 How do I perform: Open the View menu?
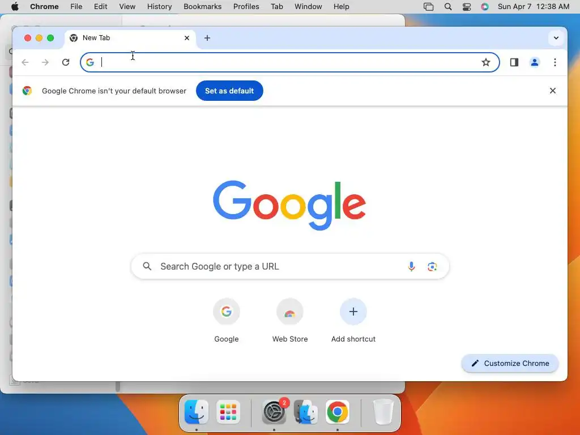(127, 7)
